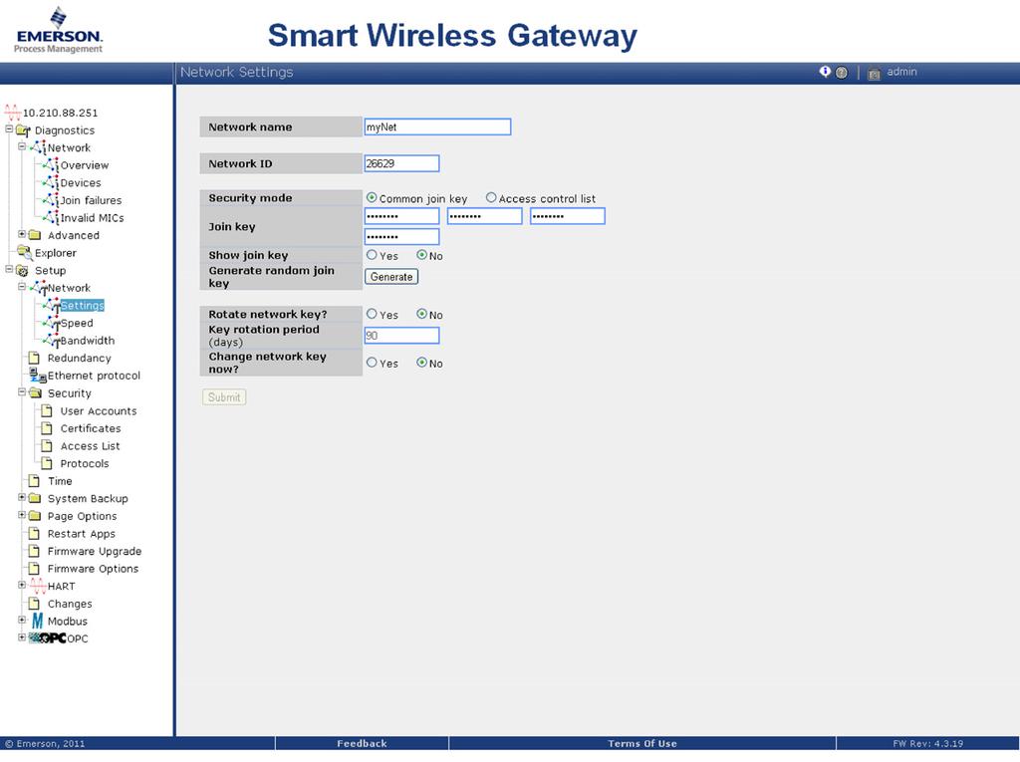
Task: Open the Restart Apps item
Action: click(82, 534)
